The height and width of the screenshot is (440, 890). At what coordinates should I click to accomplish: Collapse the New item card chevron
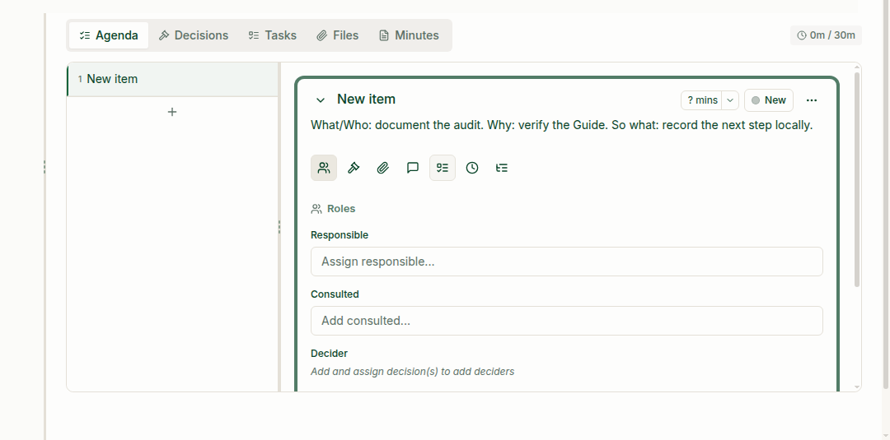(x=320, y=100)
